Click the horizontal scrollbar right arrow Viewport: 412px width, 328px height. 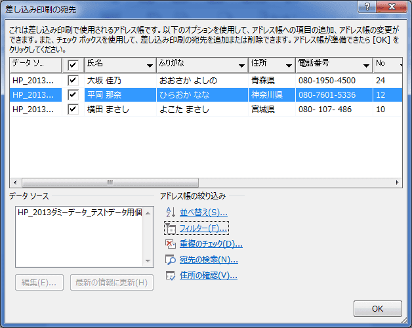397,183
